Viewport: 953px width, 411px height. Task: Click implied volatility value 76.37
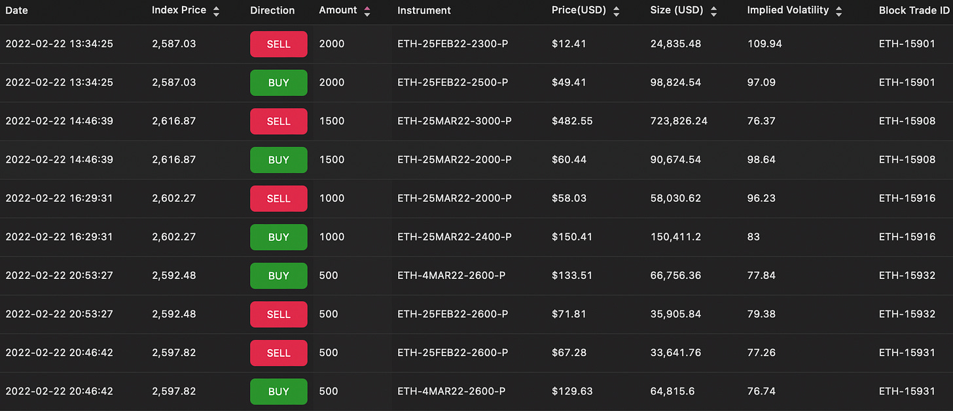[x=761, y=121]
